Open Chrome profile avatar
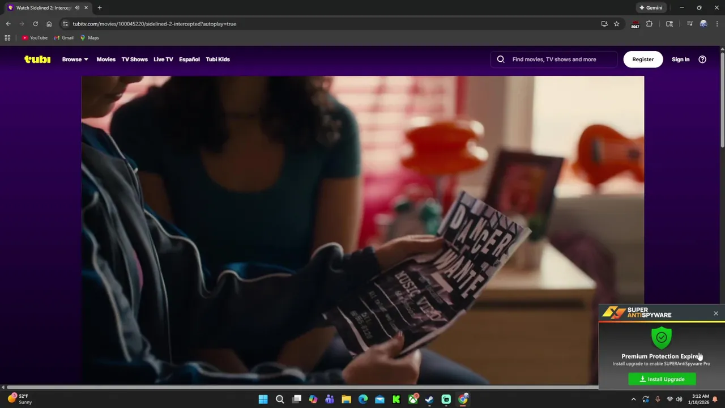 click(703, 24)
